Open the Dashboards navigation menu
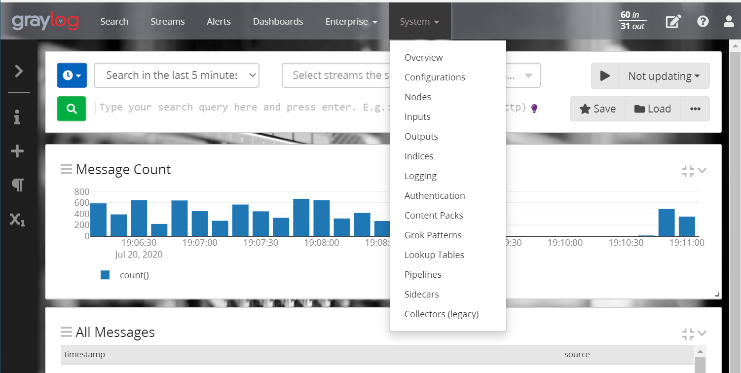This screenshot has height=373, width=741. click(278, 21)
